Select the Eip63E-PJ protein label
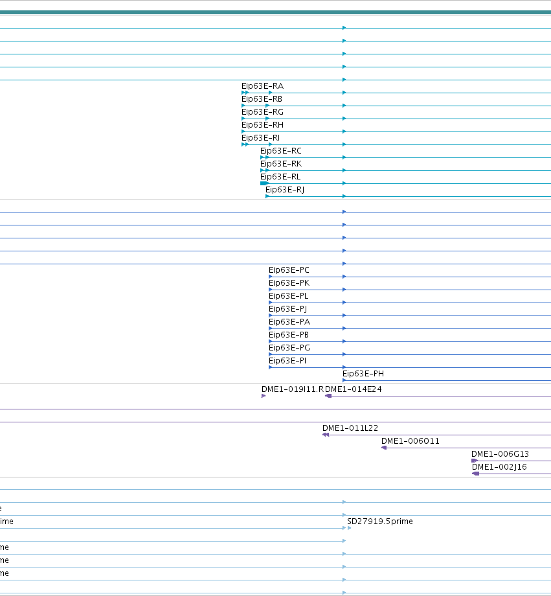This screenshot has height=596, width=551. 288,309
